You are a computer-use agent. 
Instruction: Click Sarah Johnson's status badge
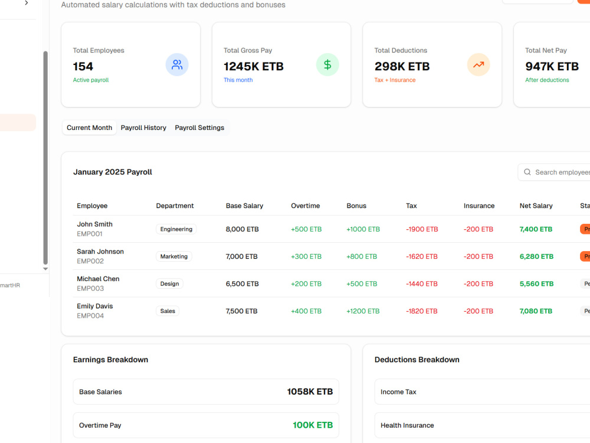[585, 256]
